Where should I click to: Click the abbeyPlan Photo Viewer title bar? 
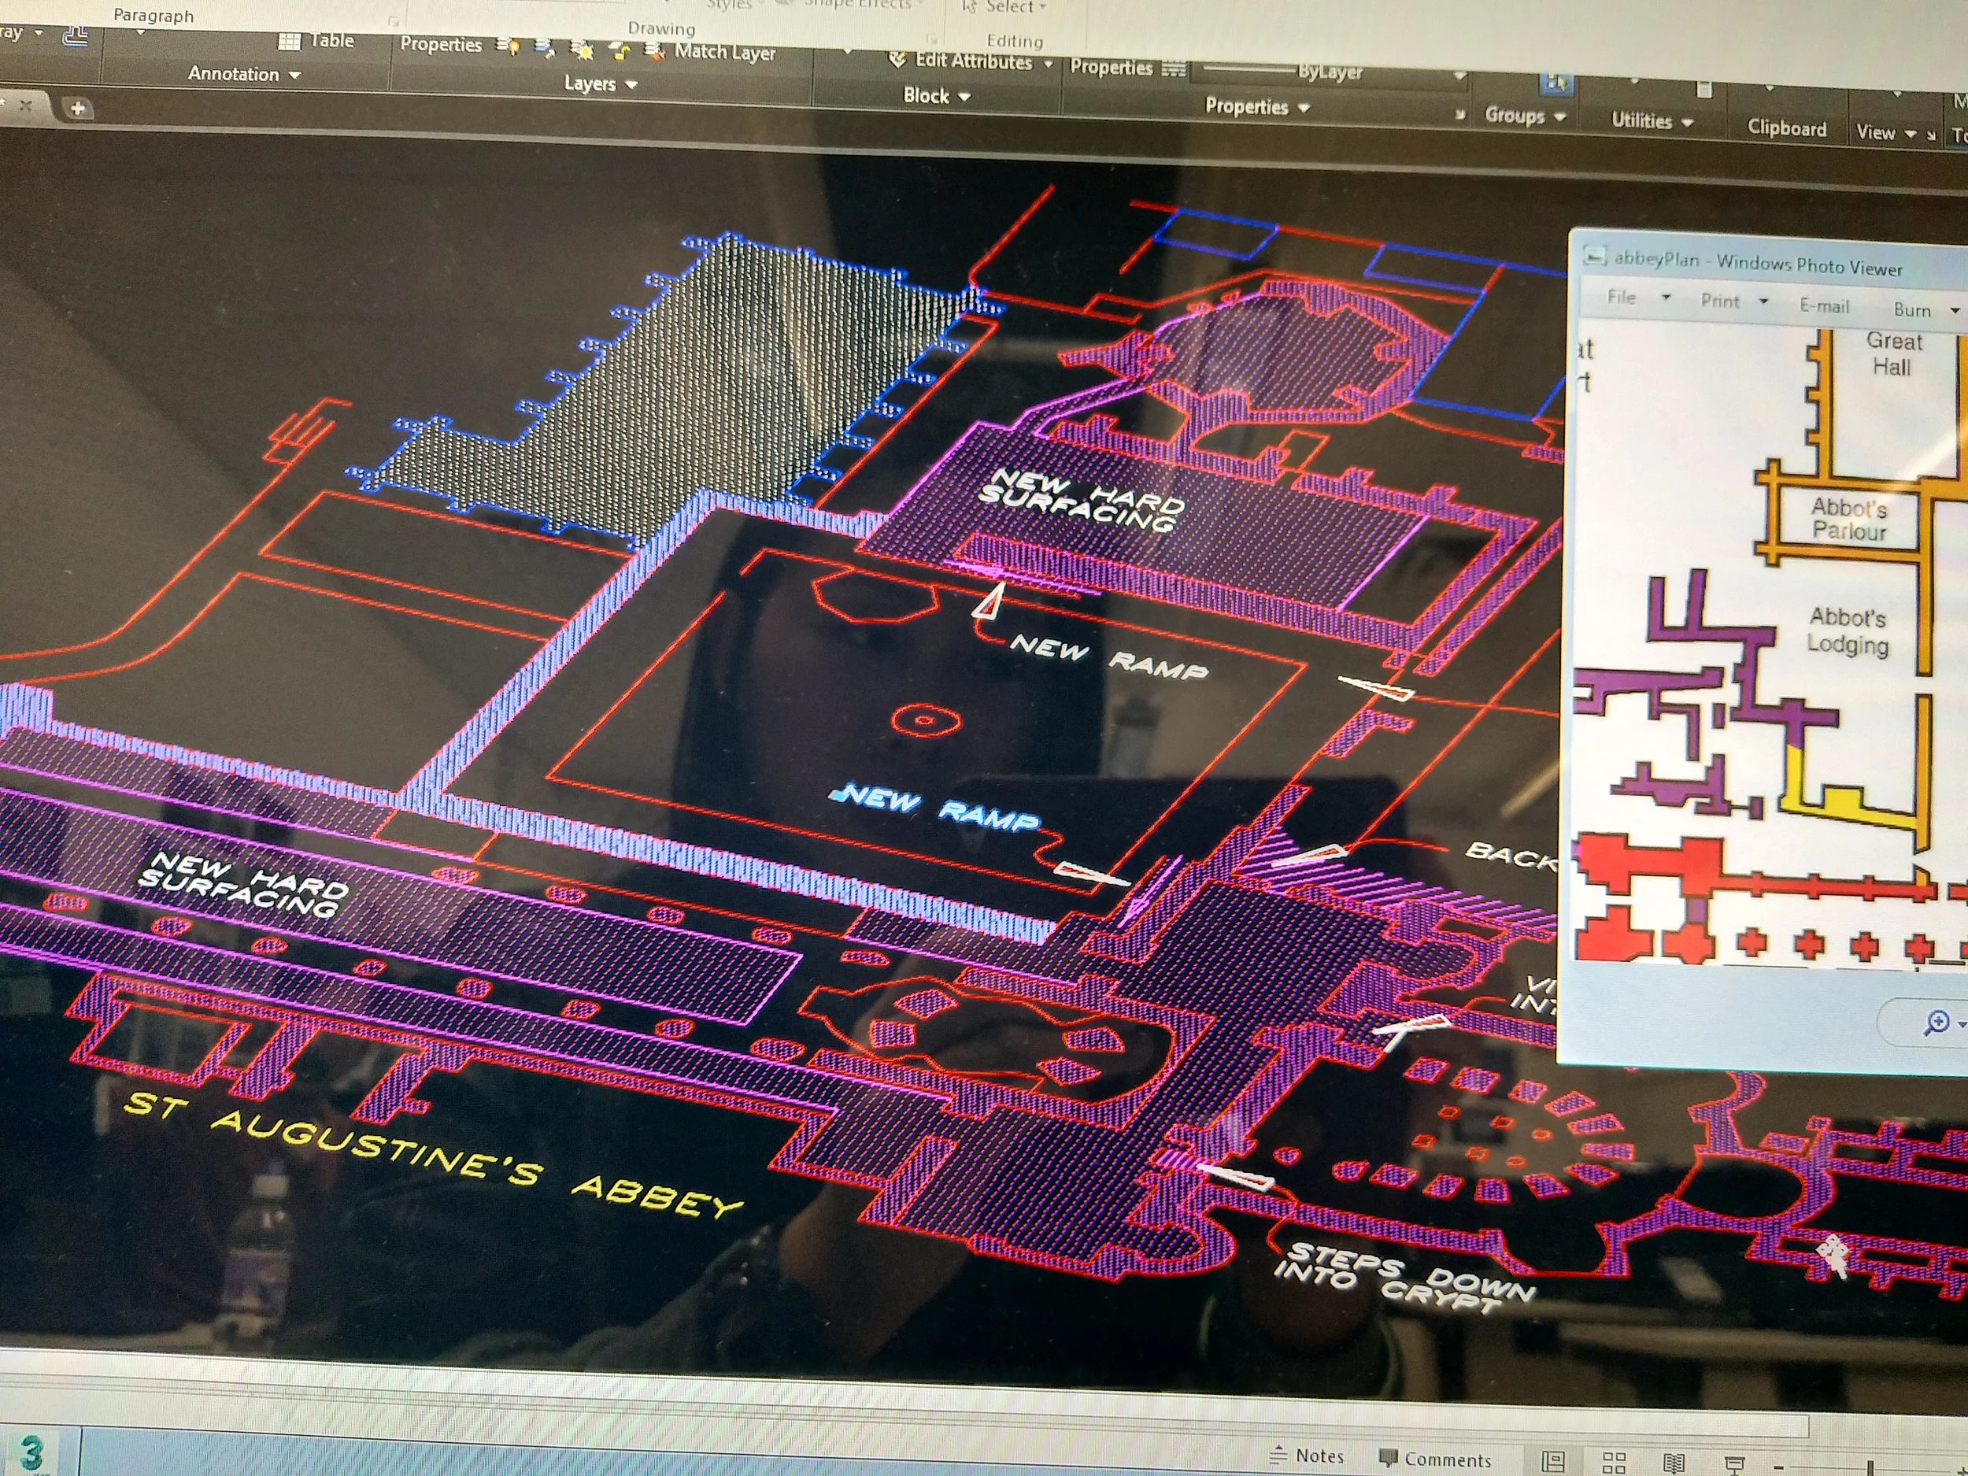click(x=1770, y=261)
